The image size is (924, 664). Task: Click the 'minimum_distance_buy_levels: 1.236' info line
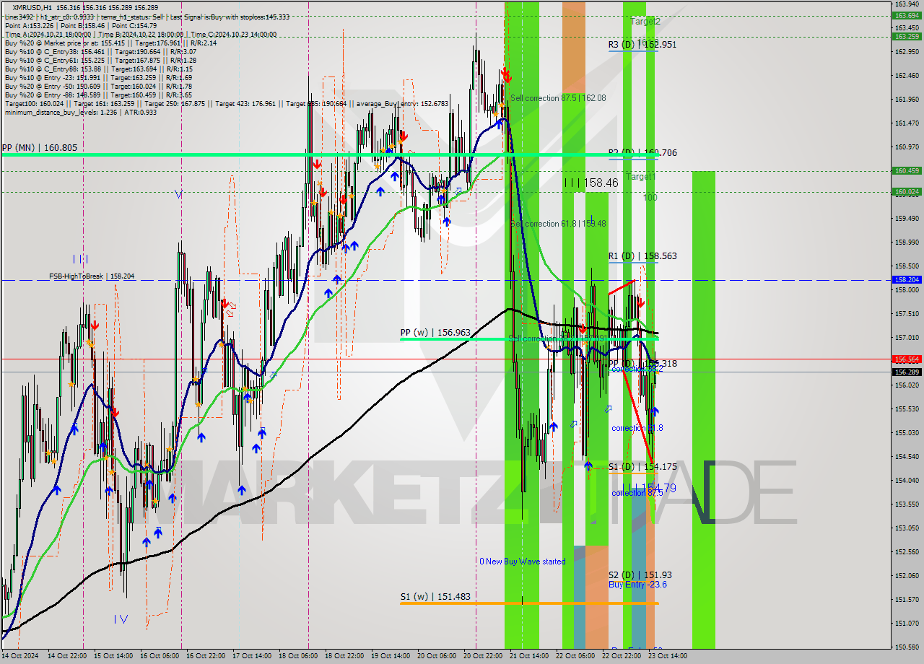pos(80,112)
